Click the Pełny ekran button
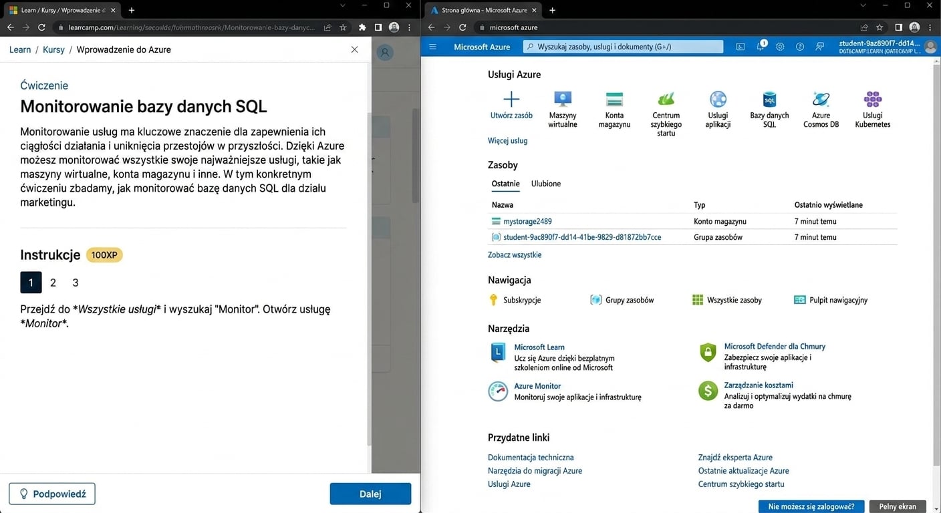This screenshot has height=513, width=941. (897, 506)
